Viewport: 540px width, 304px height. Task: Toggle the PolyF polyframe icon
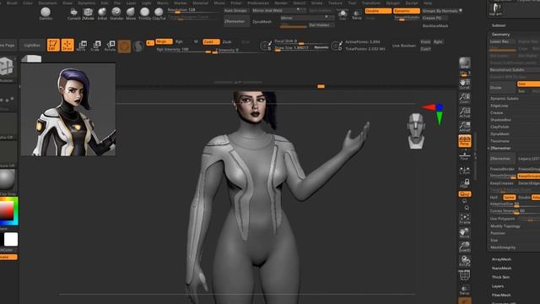tap(465, 275)
